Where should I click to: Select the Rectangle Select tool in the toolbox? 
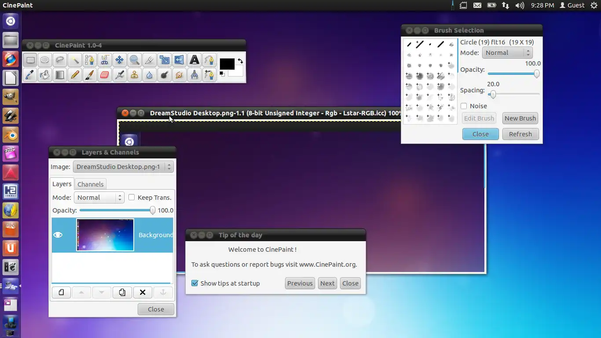(x=30, y=60)
